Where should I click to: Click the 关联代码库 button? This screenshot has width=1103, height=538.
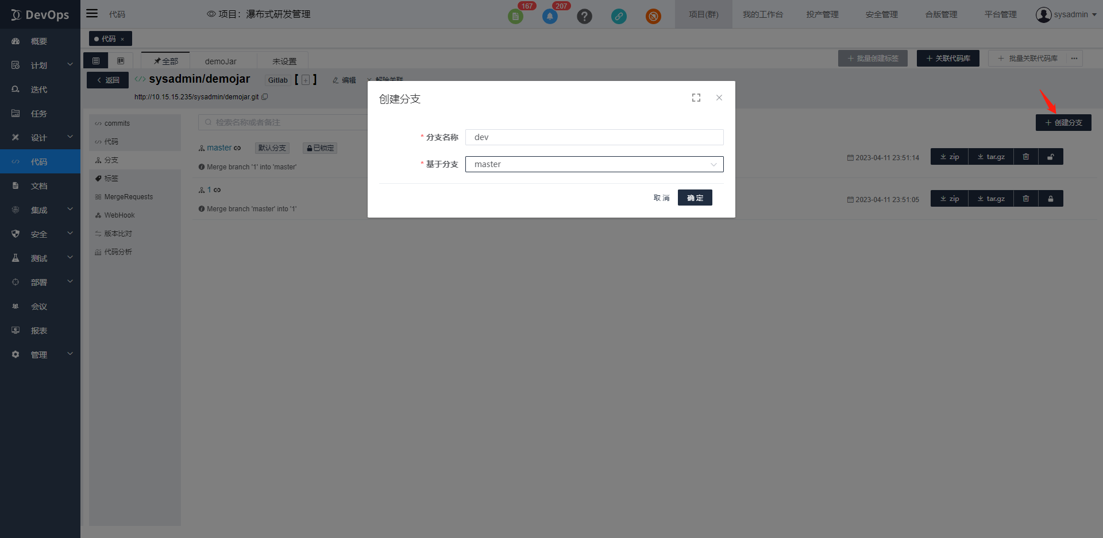(948, 59)
